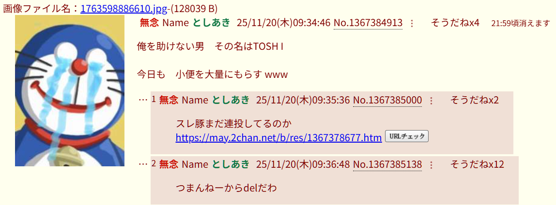The width and height of the screenshot is (556, 205).
Task: Vote そうだねx4 on the original post
Action: click(455, 23)
